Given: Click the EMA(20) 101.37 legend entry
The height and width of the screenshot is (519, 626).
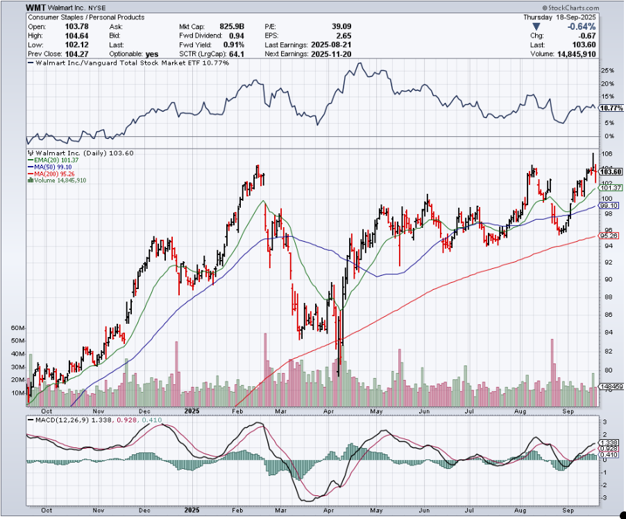Looking at the screenshot, I should coord(53,160).
